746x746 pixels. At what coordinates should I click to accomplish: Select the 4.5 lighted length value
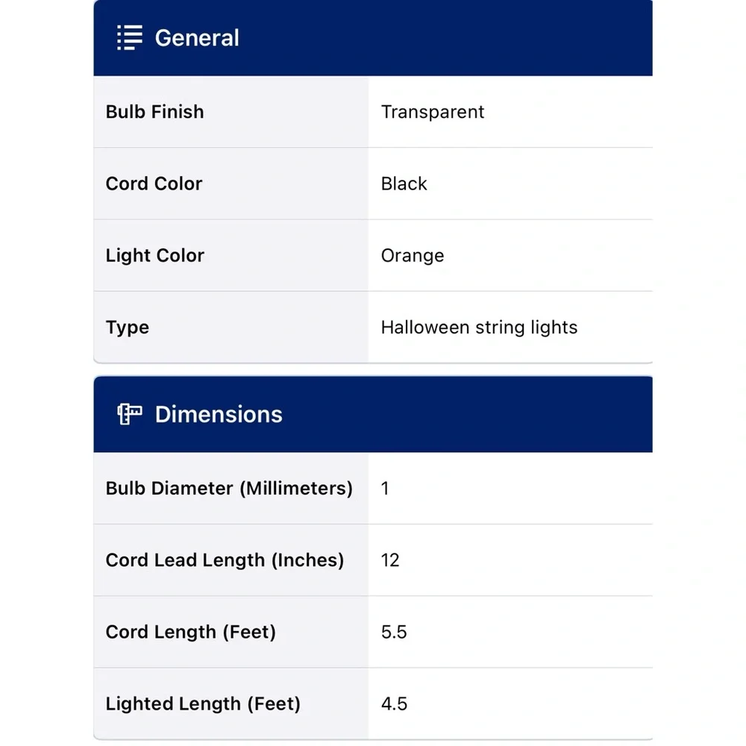click(394, 703)
